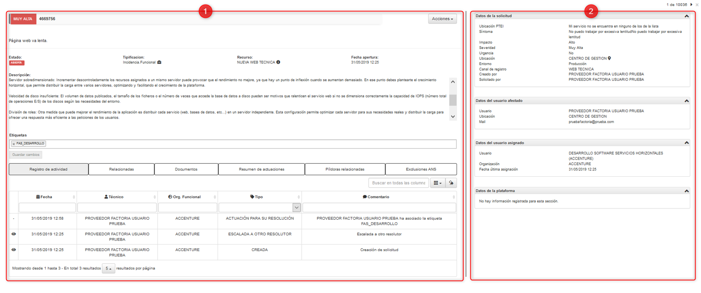Viewport: 701px width, 293px height.
Task: Click the eye icon on the CREADA row
Action: tap(14, 250)
